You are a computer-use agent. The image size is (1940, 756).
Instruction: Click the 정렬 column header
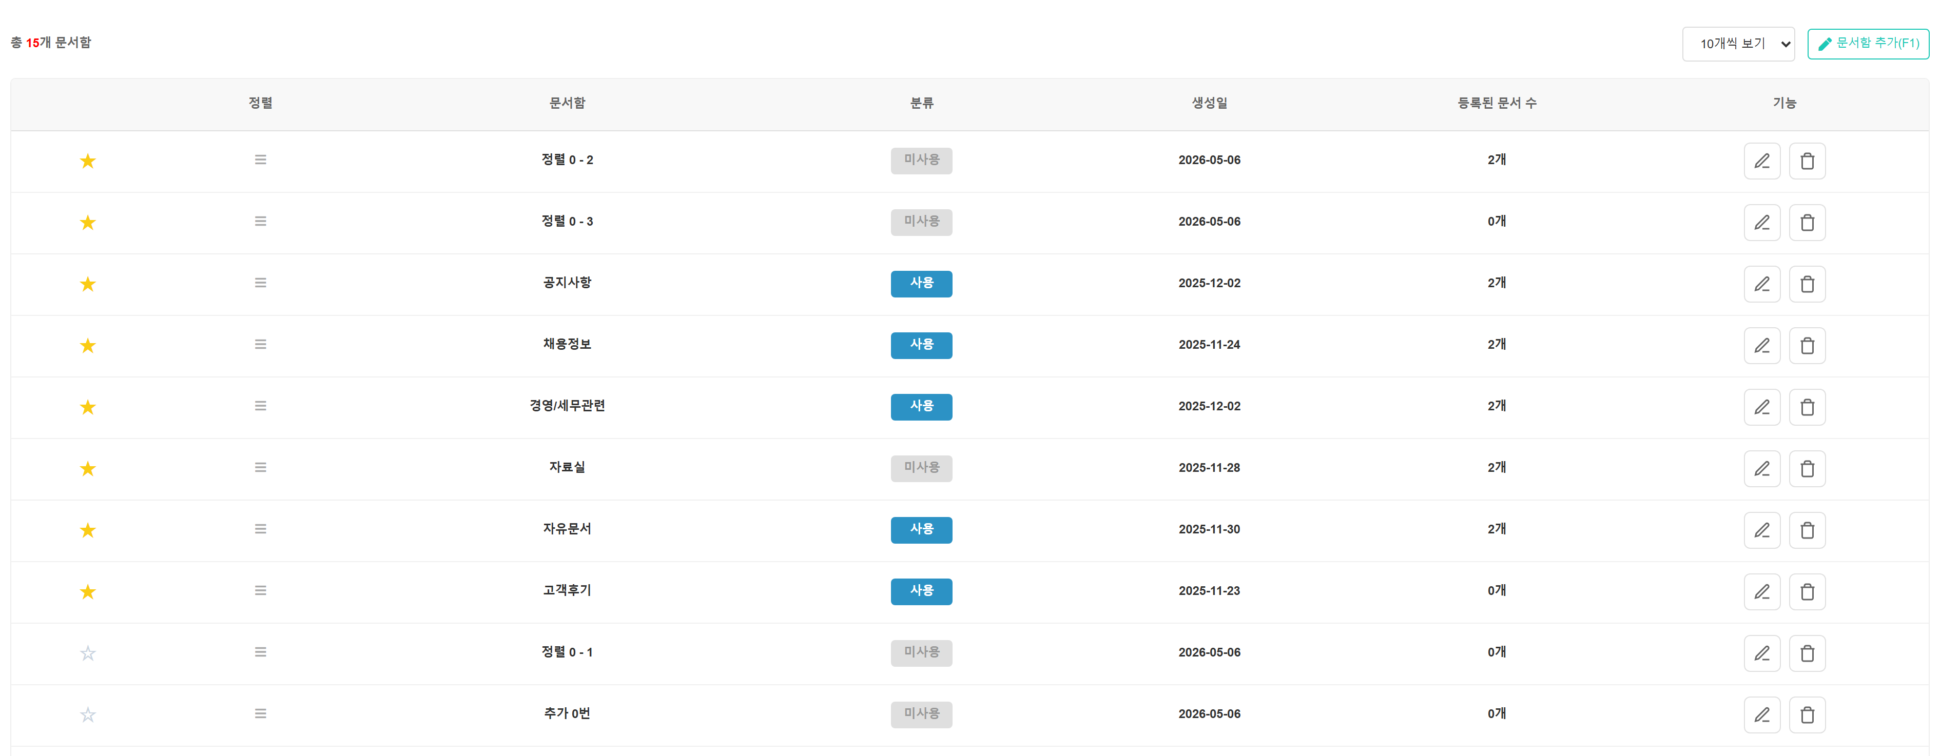point(261,103)
